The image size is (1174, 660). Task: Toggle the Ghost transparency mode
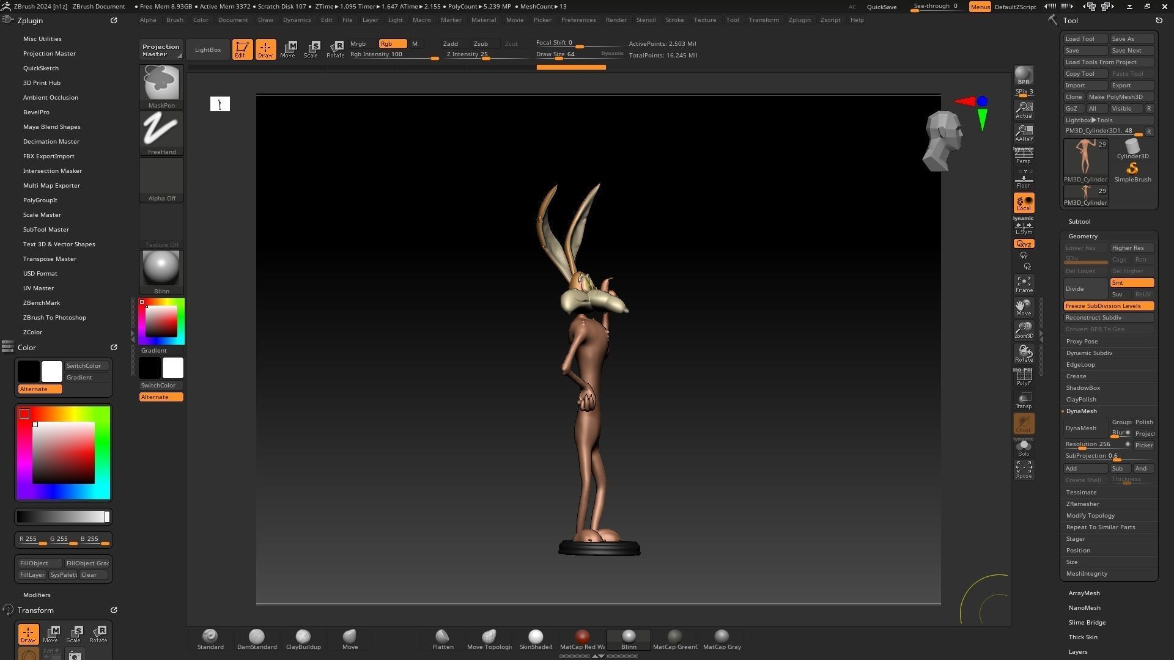pyautogui.click(x=1024, y=424)
